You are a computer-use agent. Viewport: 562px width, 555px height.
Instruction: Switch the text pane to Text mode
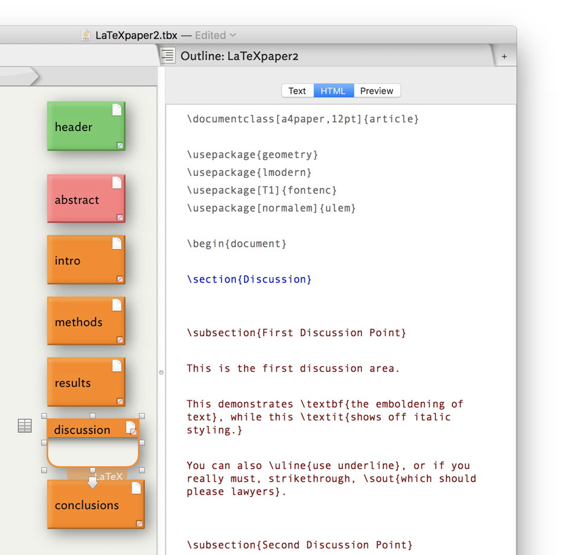coord(297,91)
